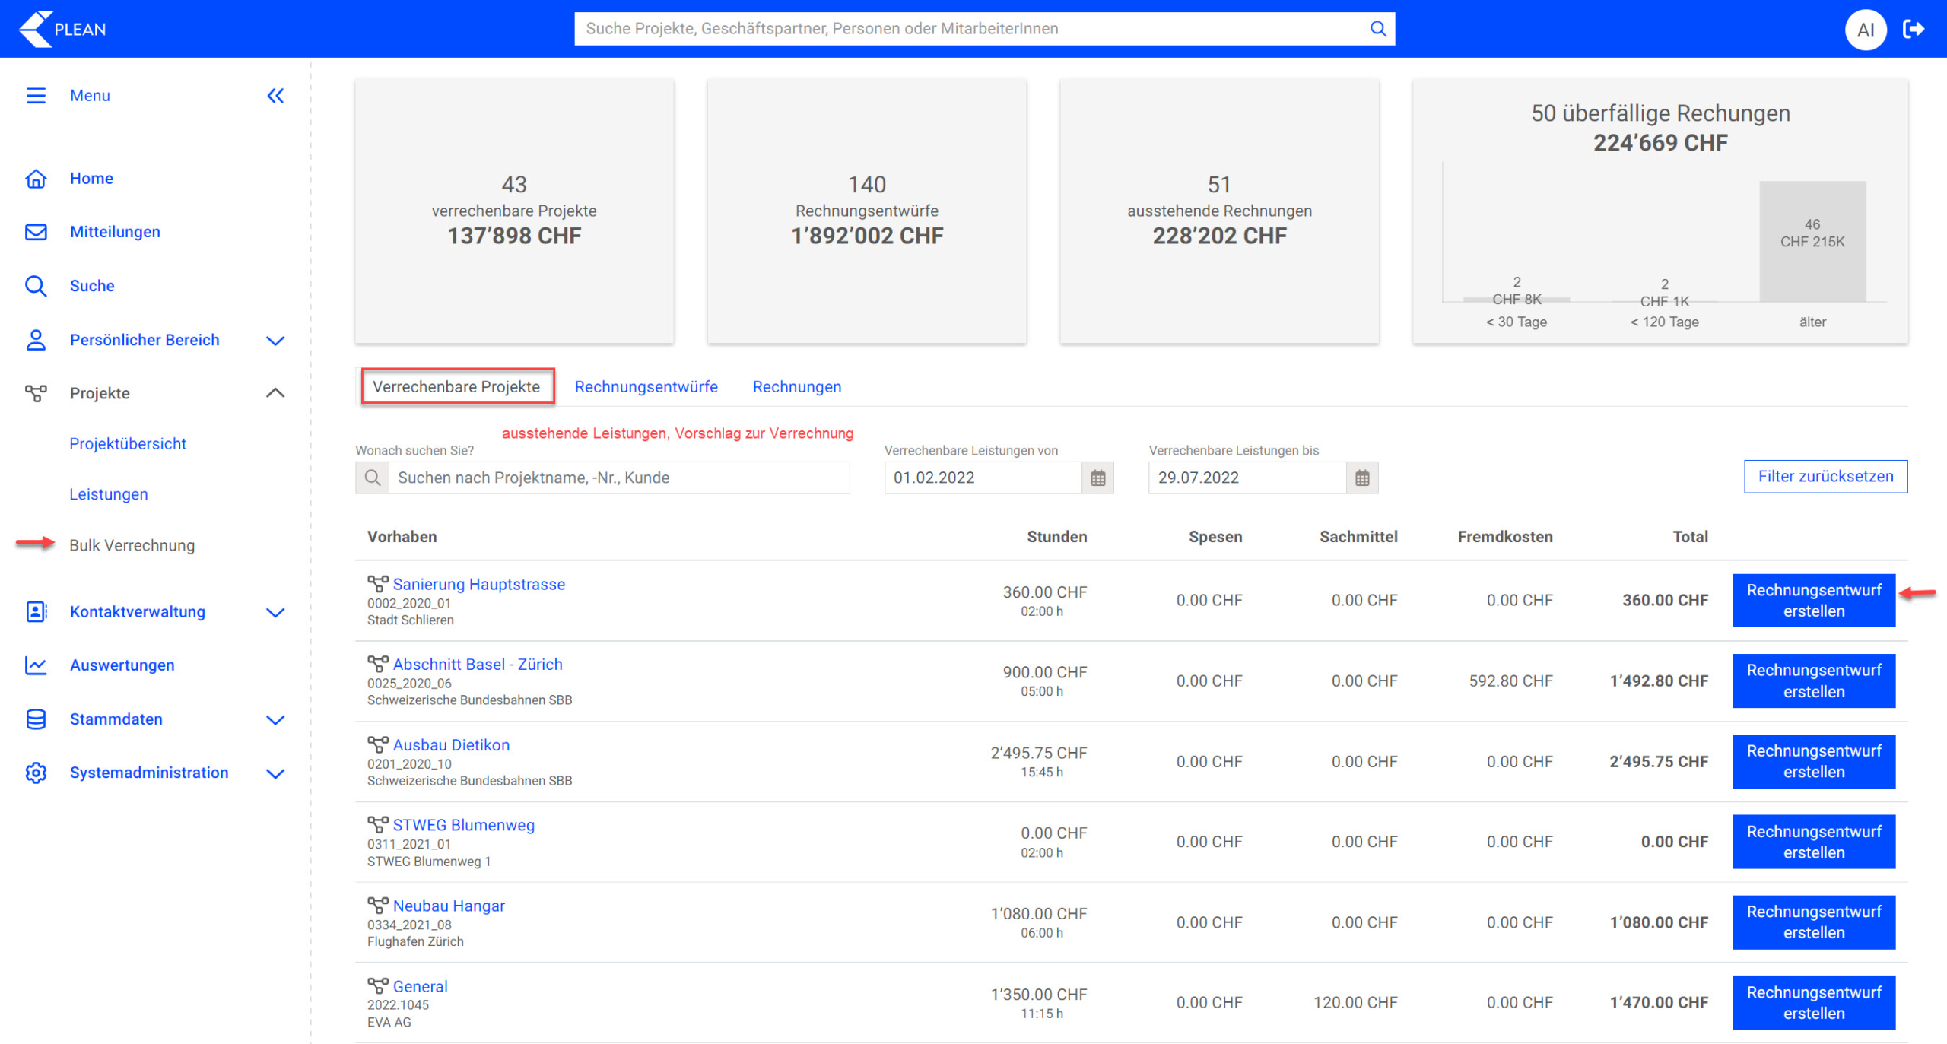Viewport: 1947px width, 1044px height.
Task: Open the AI user avatar
Action: [1865, 30]
